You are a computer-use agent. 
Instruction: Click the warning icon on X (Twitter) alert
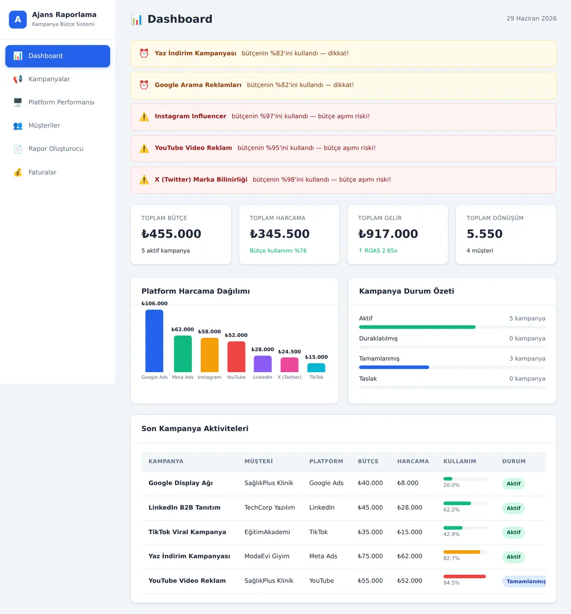pos(144,180)
